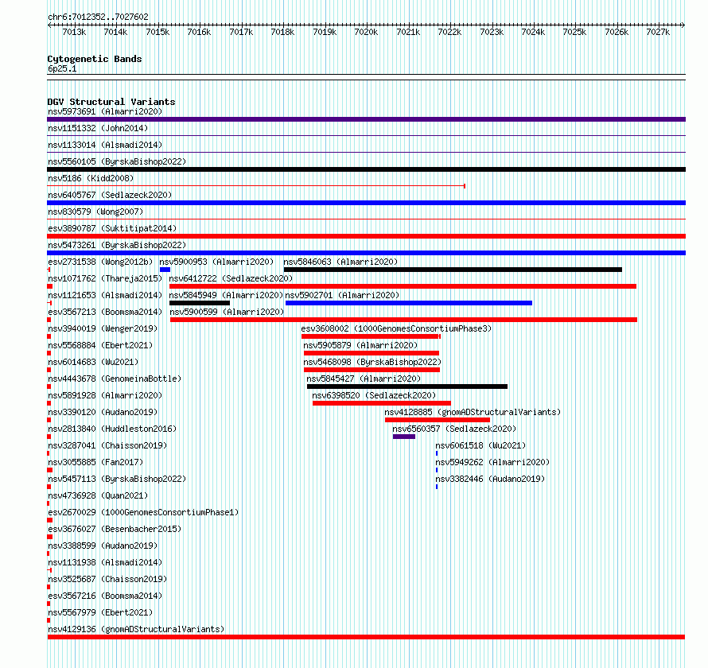Click the nsv5973691 (Almarri2020) variant label
The height and width of the screenshot is (668, 708).
[x=105, y=111]
